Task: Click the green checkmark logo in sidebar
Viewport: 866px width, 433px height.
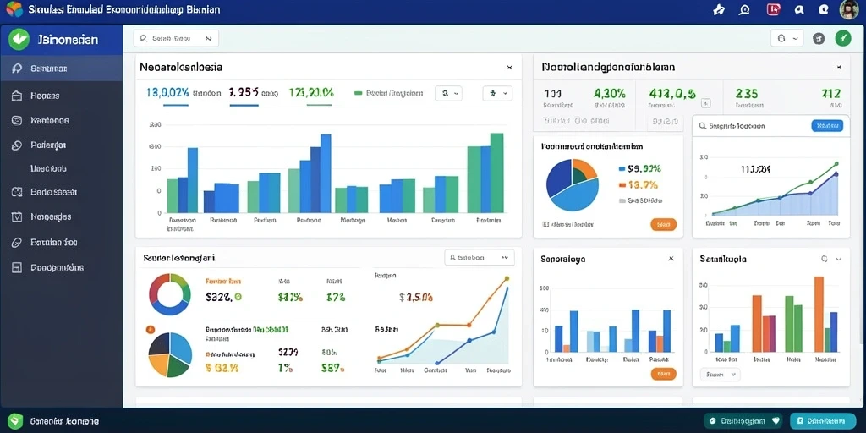Action: point(19,39)
